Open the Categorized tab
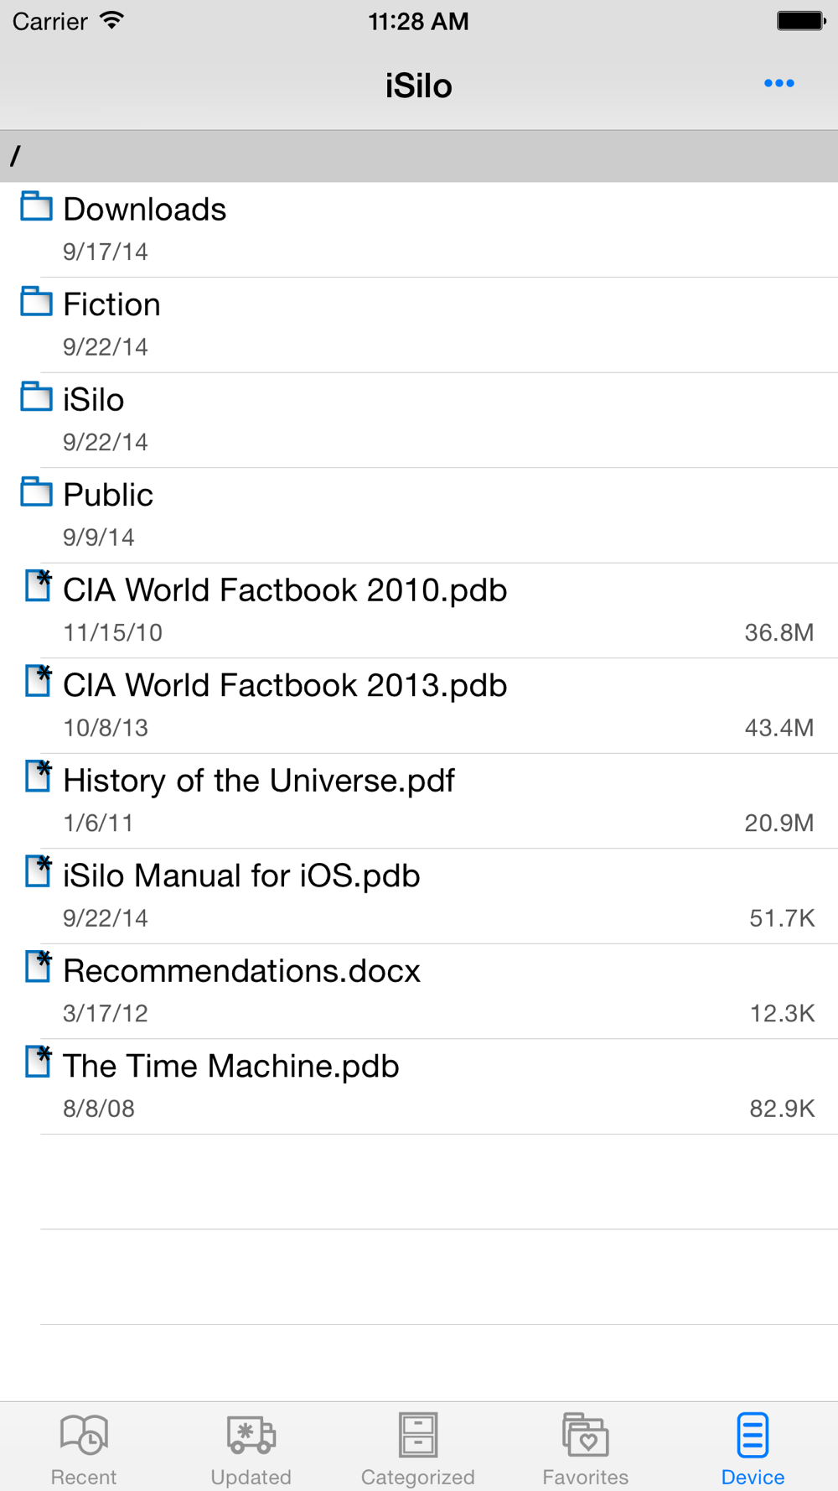The height and width of the screenshot is (1491, 838). (x=417, y=1448)
